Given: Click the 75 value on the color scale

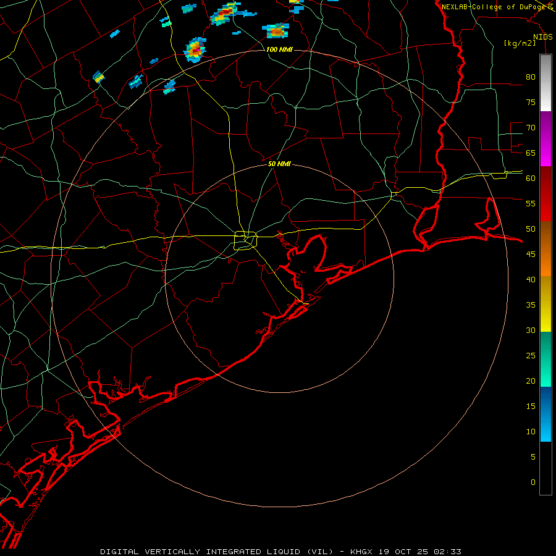Looking at the screenshot, I should pos(531,102).
